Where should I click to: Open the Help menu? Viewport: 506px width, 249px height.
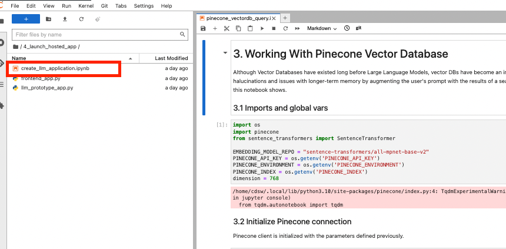(x=166, y=6)
